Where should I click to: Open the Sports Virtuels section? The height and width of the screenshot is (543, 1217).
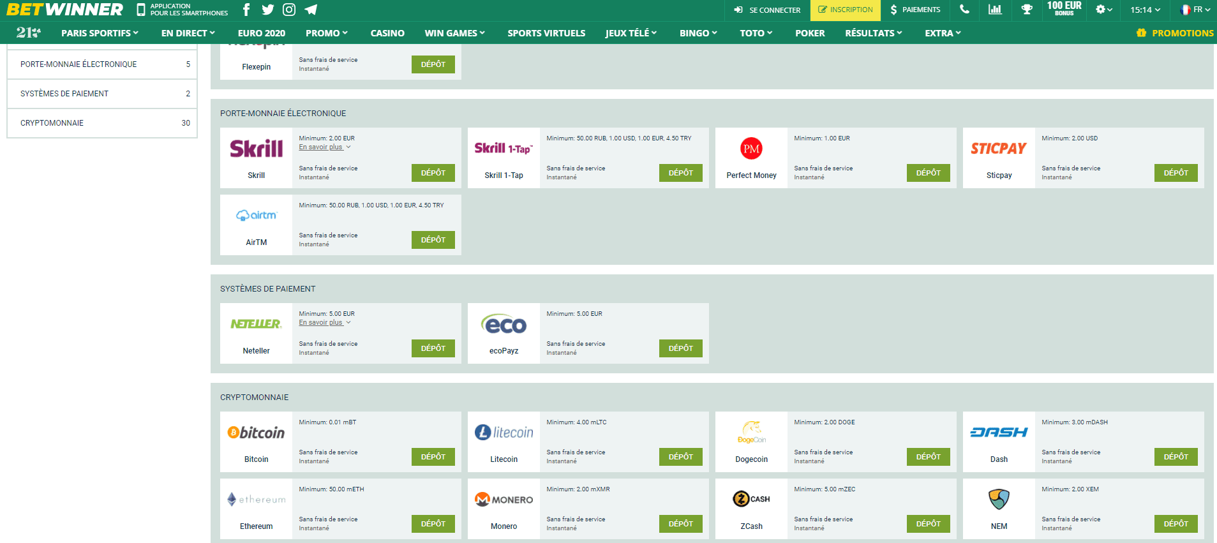546,33
